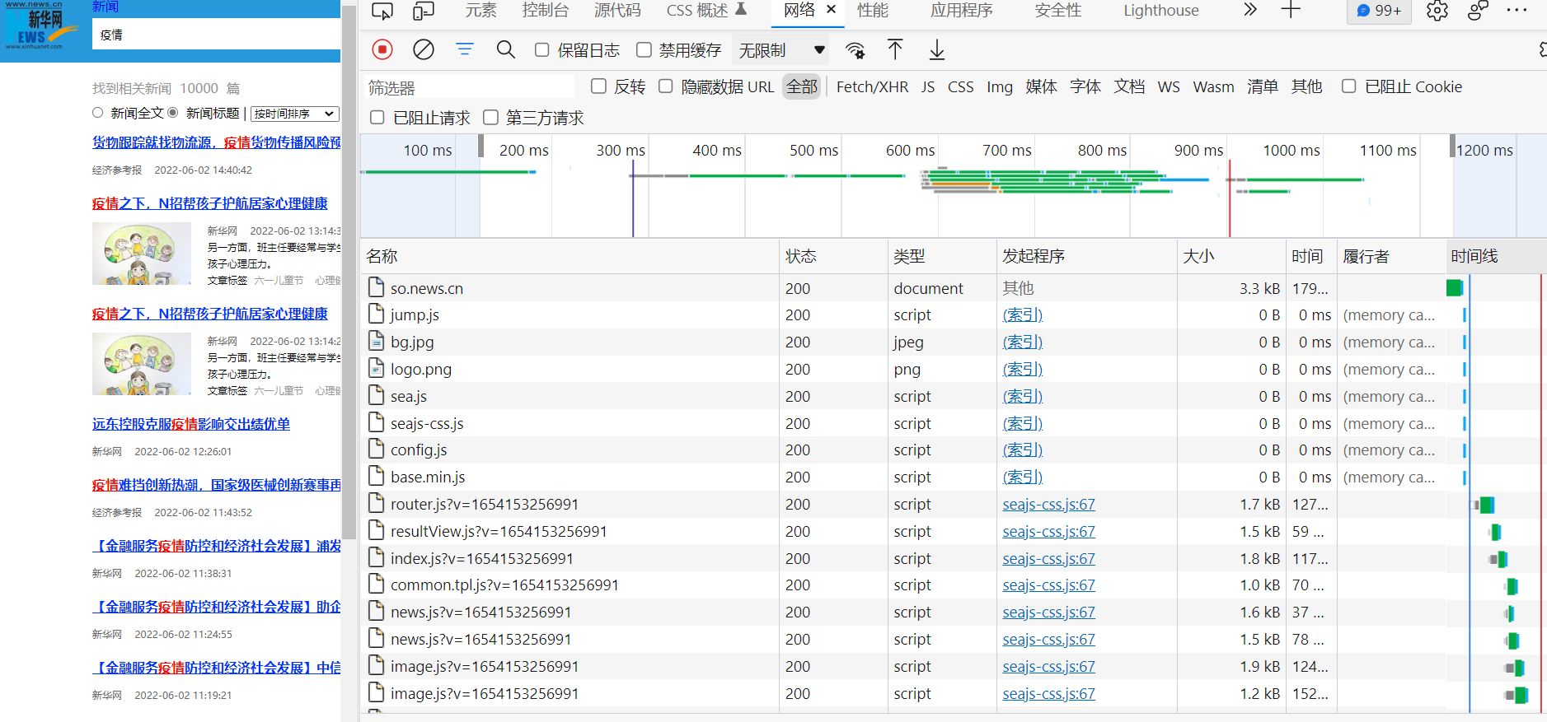Click the import HAR upload arrow

[x=895, y=49]
